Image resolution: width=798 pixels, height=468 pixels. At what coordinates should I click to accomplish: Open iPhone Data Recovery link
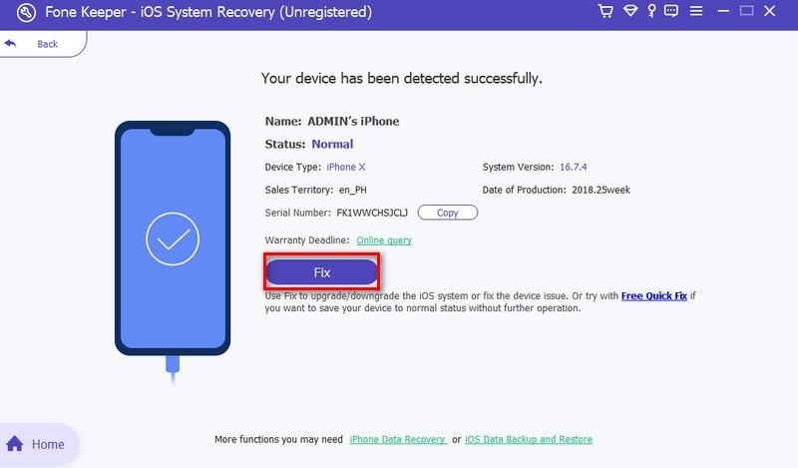[397, 440]
